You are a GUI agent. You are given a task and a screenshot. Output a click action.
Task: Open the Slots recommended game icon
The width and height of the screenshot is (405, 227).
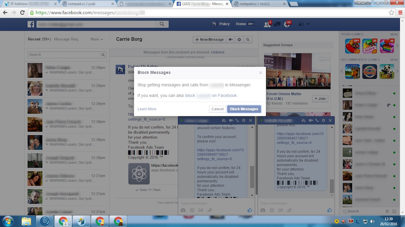352,71
